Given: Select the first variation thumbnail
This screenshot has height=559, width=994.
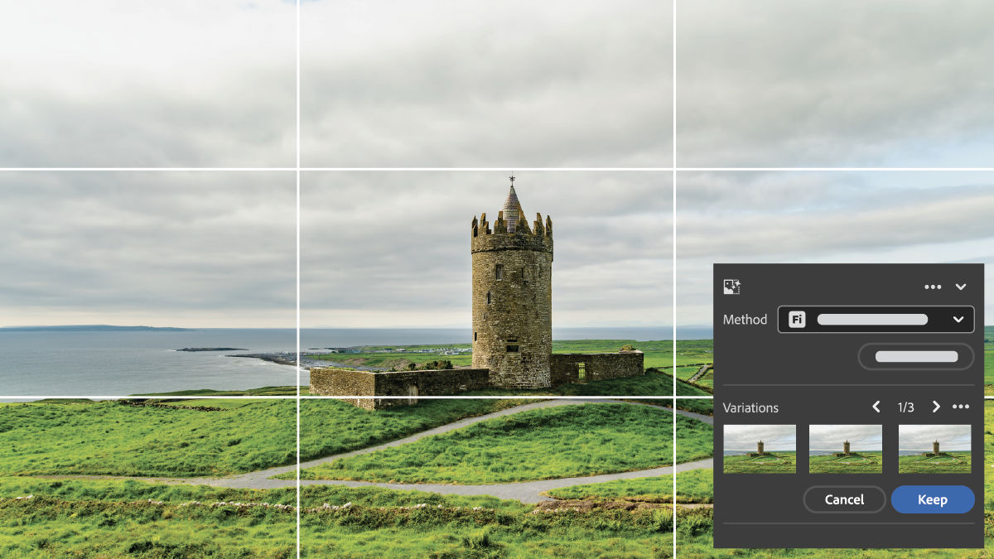Looking at the screenshot, I should pos(760,449).
